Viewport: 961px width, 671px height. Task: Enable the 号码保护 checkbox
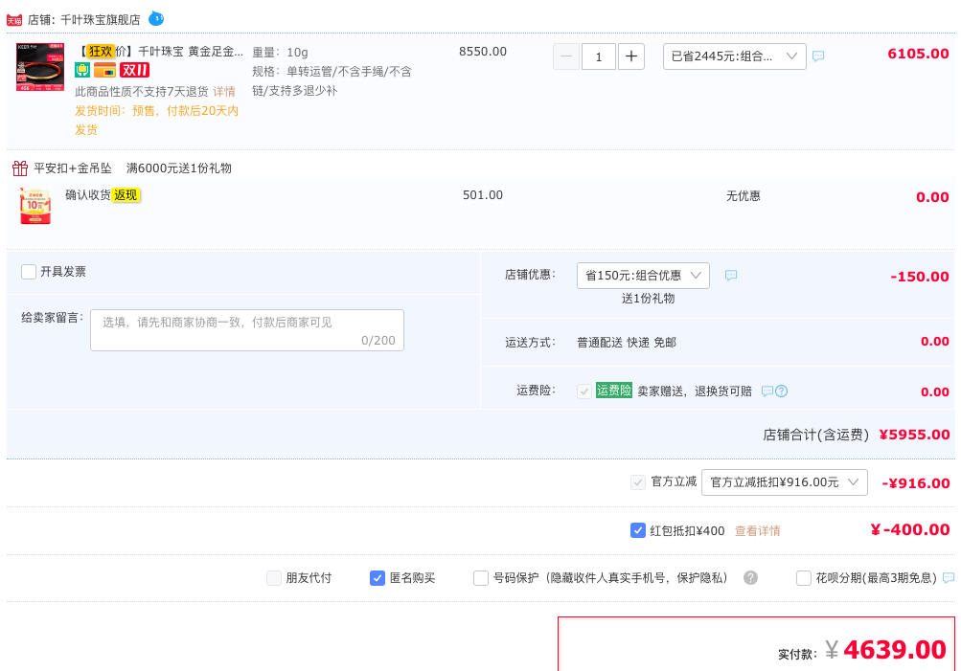click(x=481, y=578)
